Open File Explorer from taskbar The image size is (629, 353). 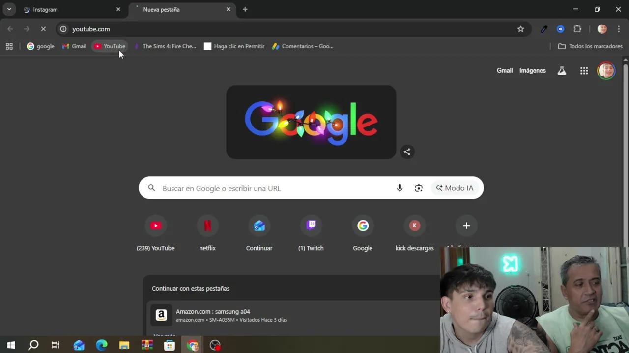pos(124,345)
